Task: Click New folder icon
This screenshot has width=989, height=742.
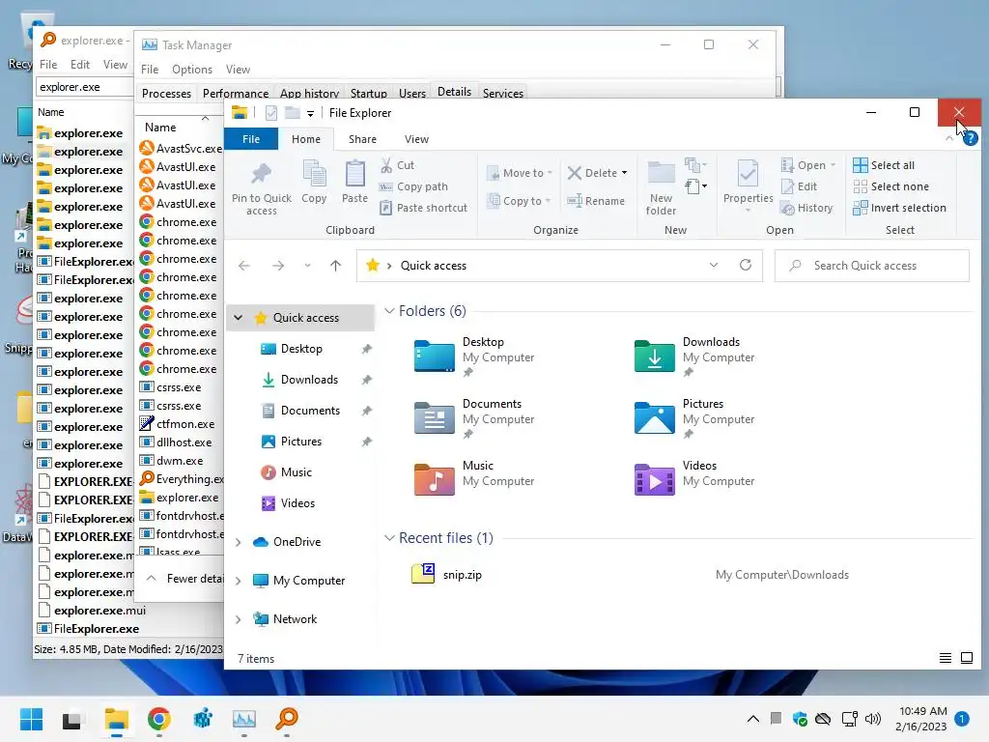Action: point(661,173)
